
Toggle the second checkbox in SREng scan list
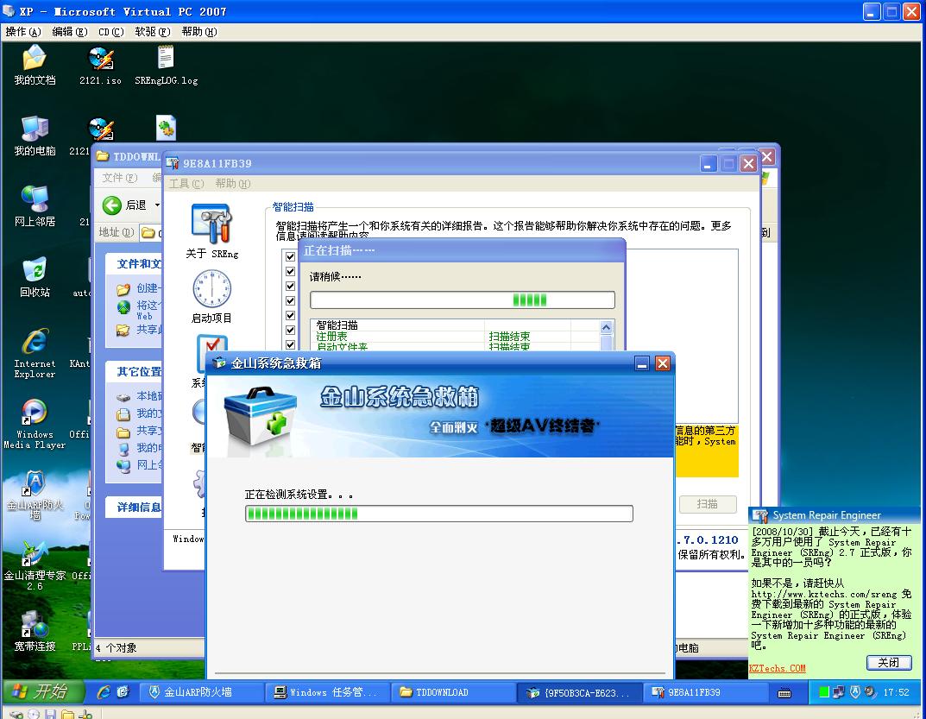coord(290,271)
